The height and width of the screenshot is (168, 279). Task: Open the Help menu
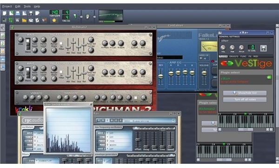tap(37, 7)
